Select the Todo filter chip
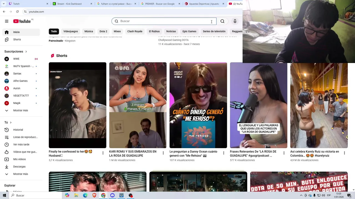The width and height of the screenshot is (355, 199). [x=54, y=31]
